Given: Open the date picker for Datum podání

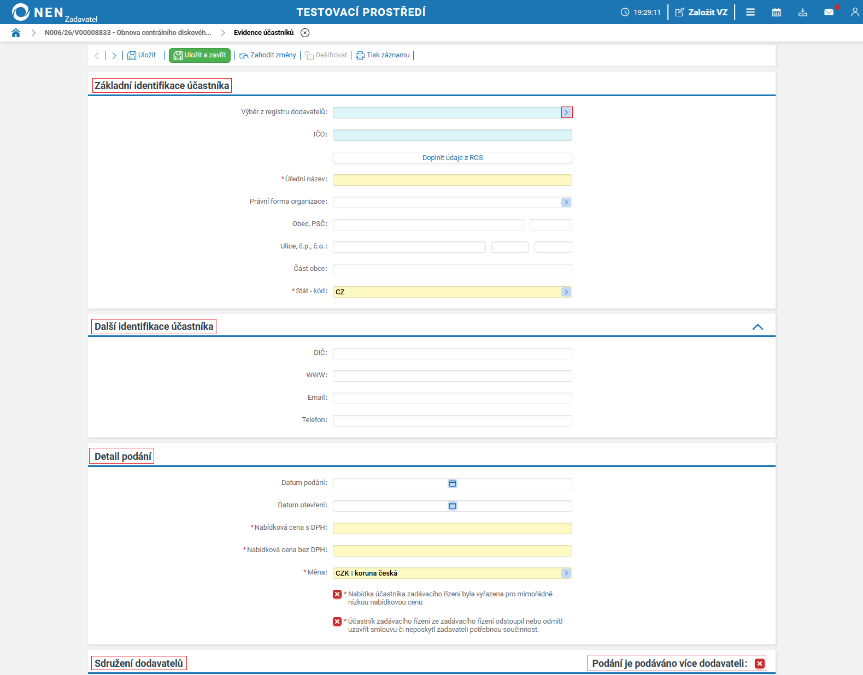Looking at the screenshot, I should pos(453,483).
